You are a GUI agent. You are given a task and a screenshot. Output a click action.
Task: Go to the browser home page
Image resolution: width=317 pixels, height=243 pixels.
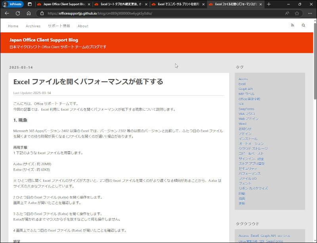pos(29,13)
